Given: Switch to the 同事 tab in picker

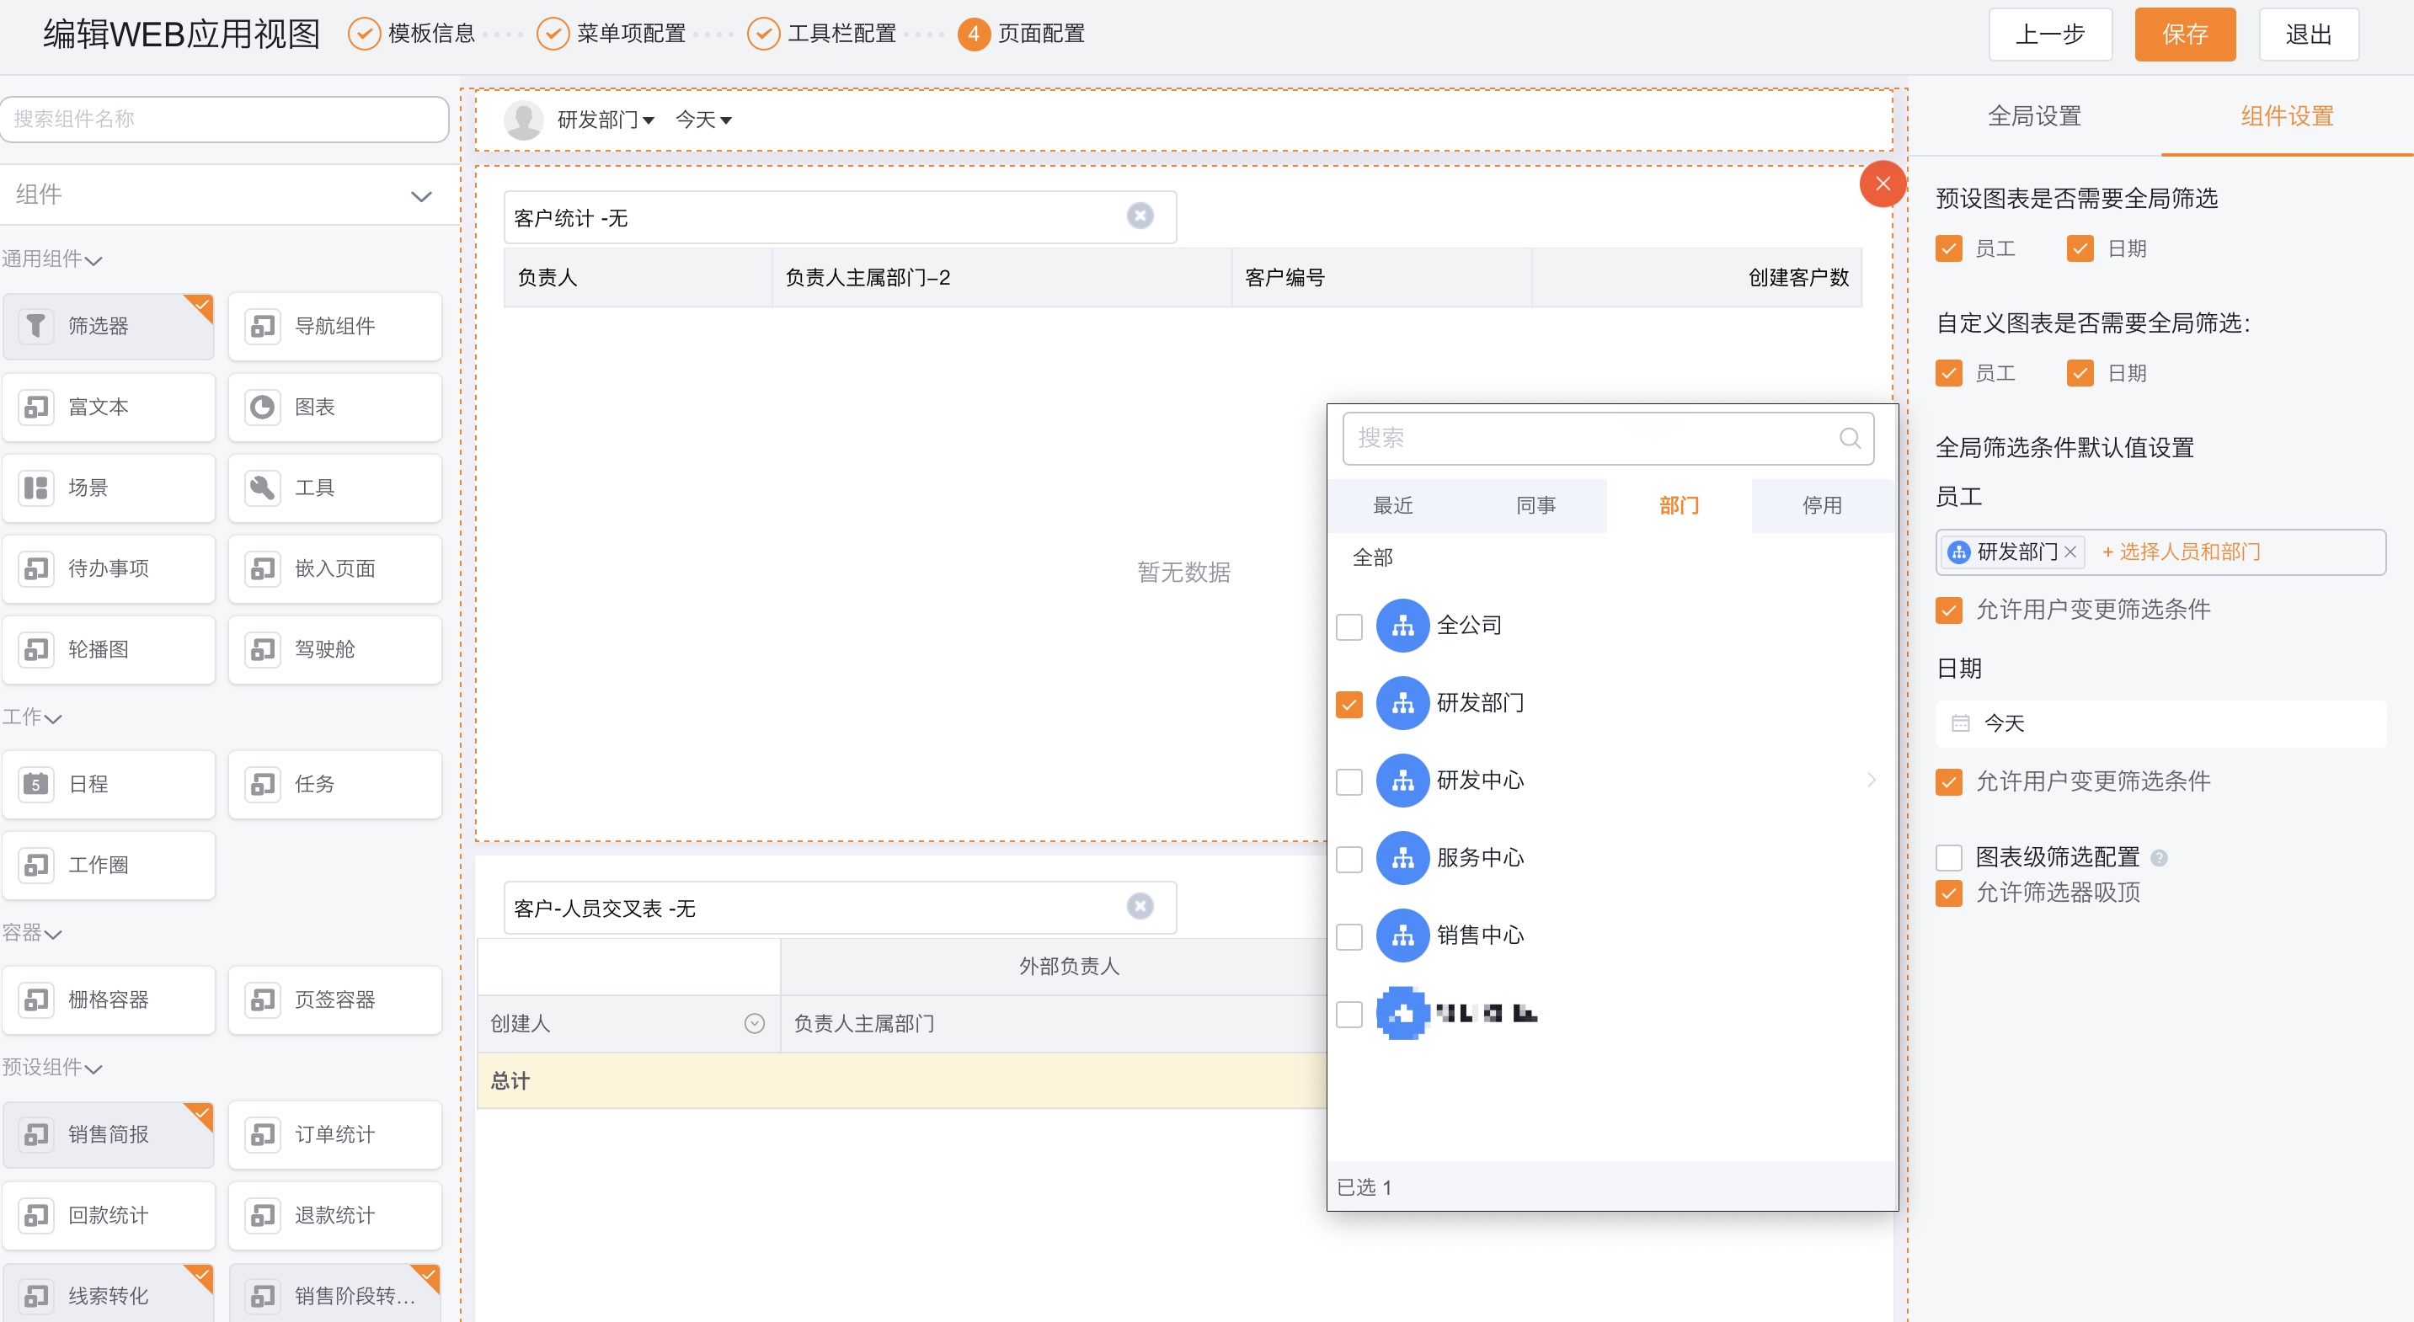Looking at the screenshot, I should [x=1535, y=505].
